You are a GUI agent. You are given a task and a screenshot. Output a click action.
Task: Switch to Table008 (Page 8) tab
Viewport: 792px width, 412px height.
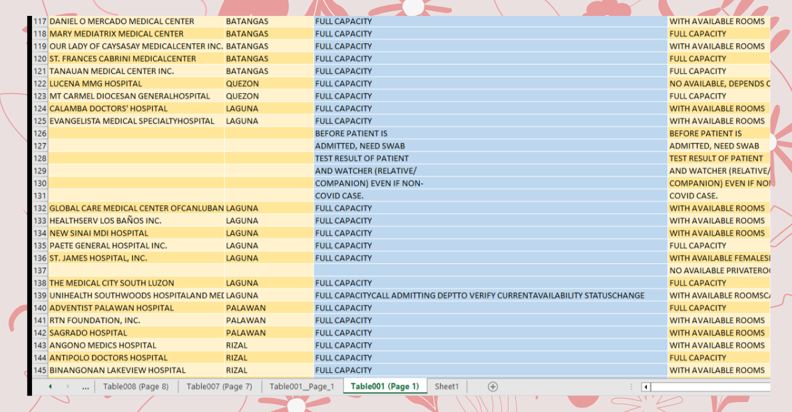pos(136,386)
